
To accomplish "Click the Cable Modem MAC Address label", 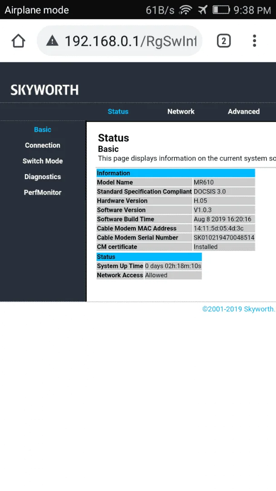I will tap(137, 228).
